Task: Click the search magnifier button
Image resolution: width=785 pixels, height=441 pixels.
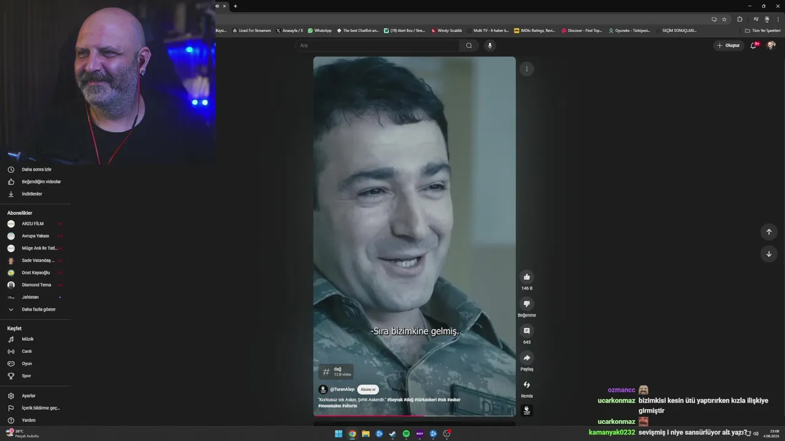Action: tap(469, 45)
